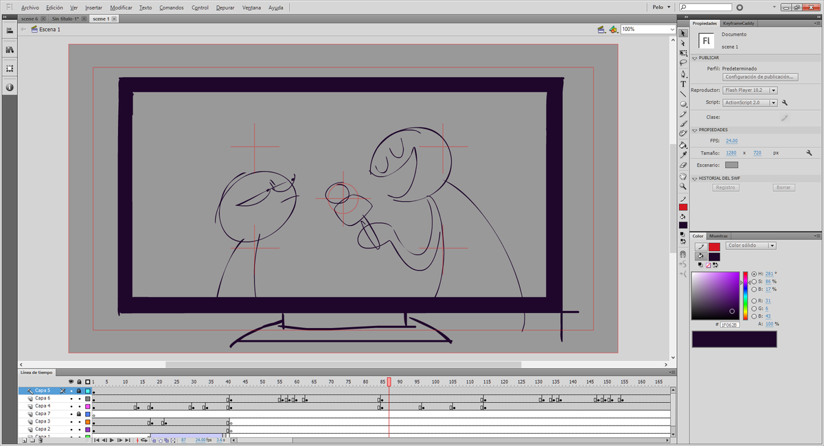The height and width of the screenshot is (446, 824).
Task: Click the hex color input field
Action: tap(729, 324)
